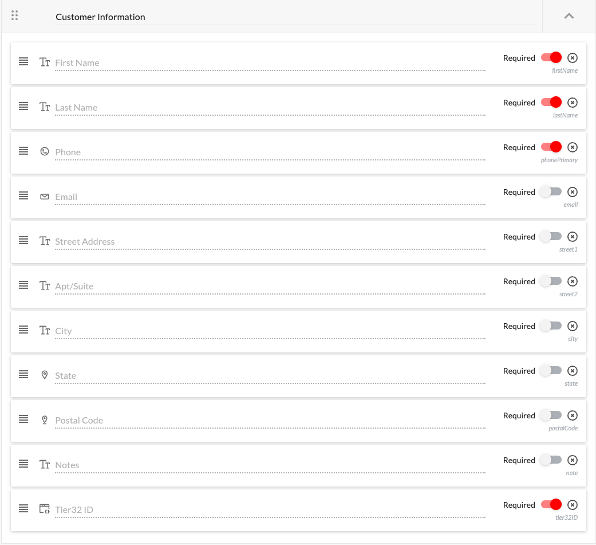Edit the Customer Information section title
The width and height of the screenshot is (596, 545).
[296, 17]
